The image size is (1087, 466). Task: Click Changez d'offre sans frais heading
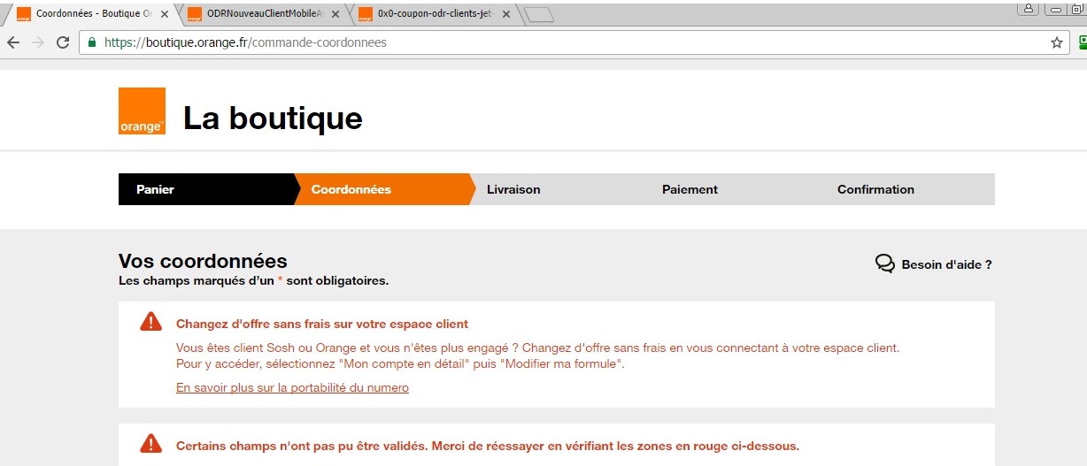[x=322, y=324]
